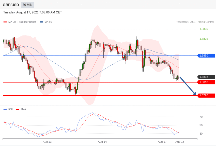Click the blue 1.3850 pivot price tag

point(206,56)
